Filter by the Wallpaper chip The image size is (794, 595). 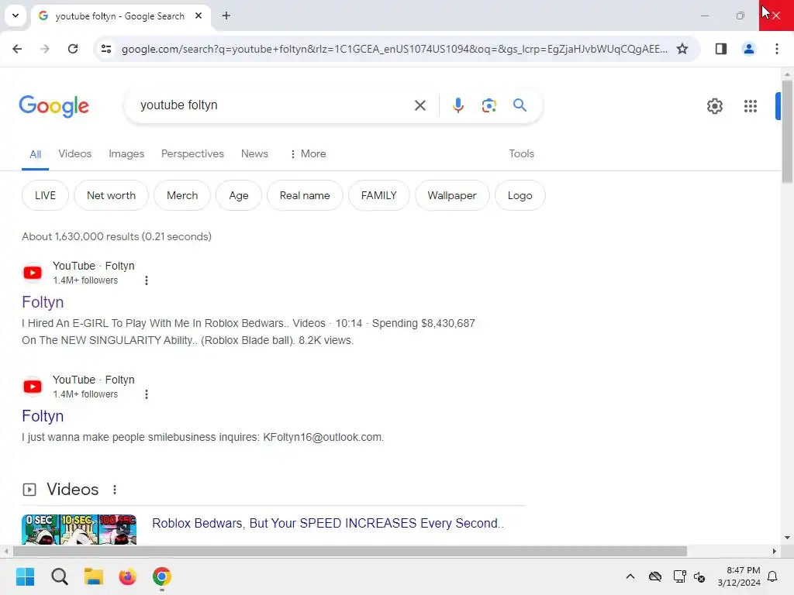(x=452, y=195)
